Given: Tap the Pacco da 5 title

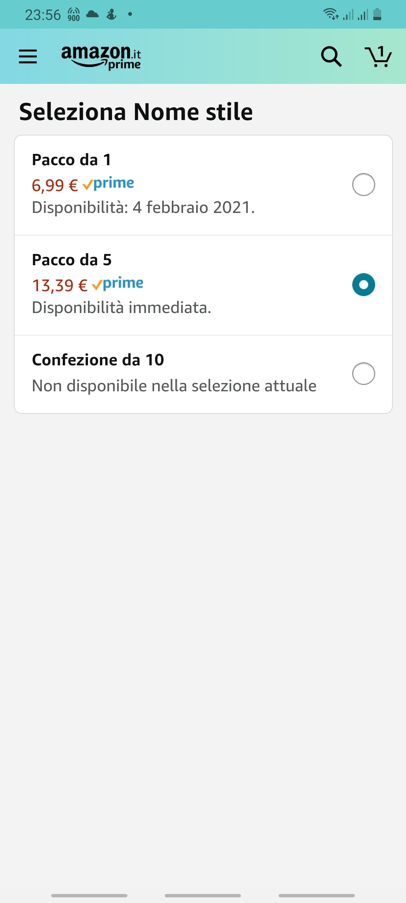Looking at the screenshot, I should pyautogui.click(x=72, y=260).
